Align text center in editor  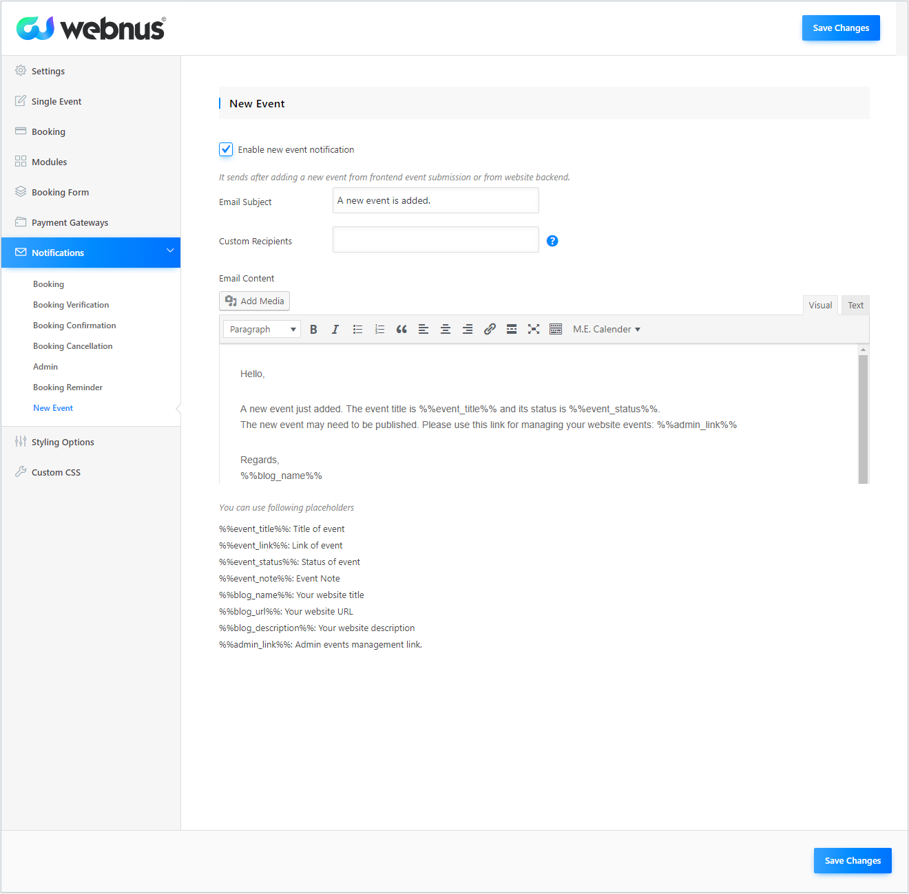446,330
